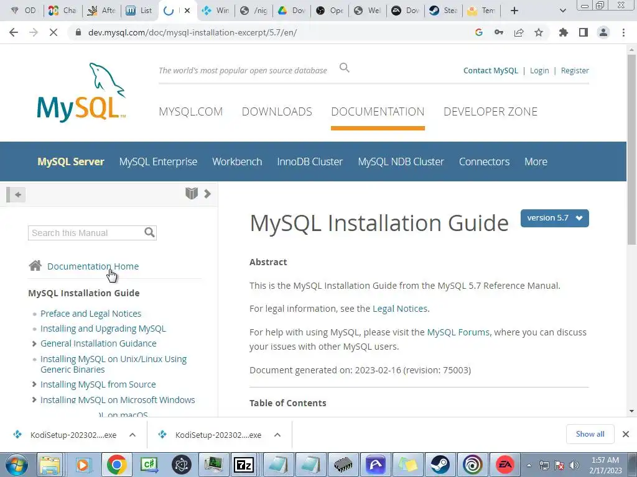Stop loading the page with X button

pos(53,32)
